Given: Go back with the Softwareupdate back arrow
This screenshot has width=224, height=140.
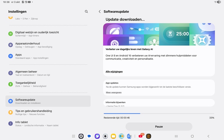Looking at the screenshot, I should tap(100, 11).
